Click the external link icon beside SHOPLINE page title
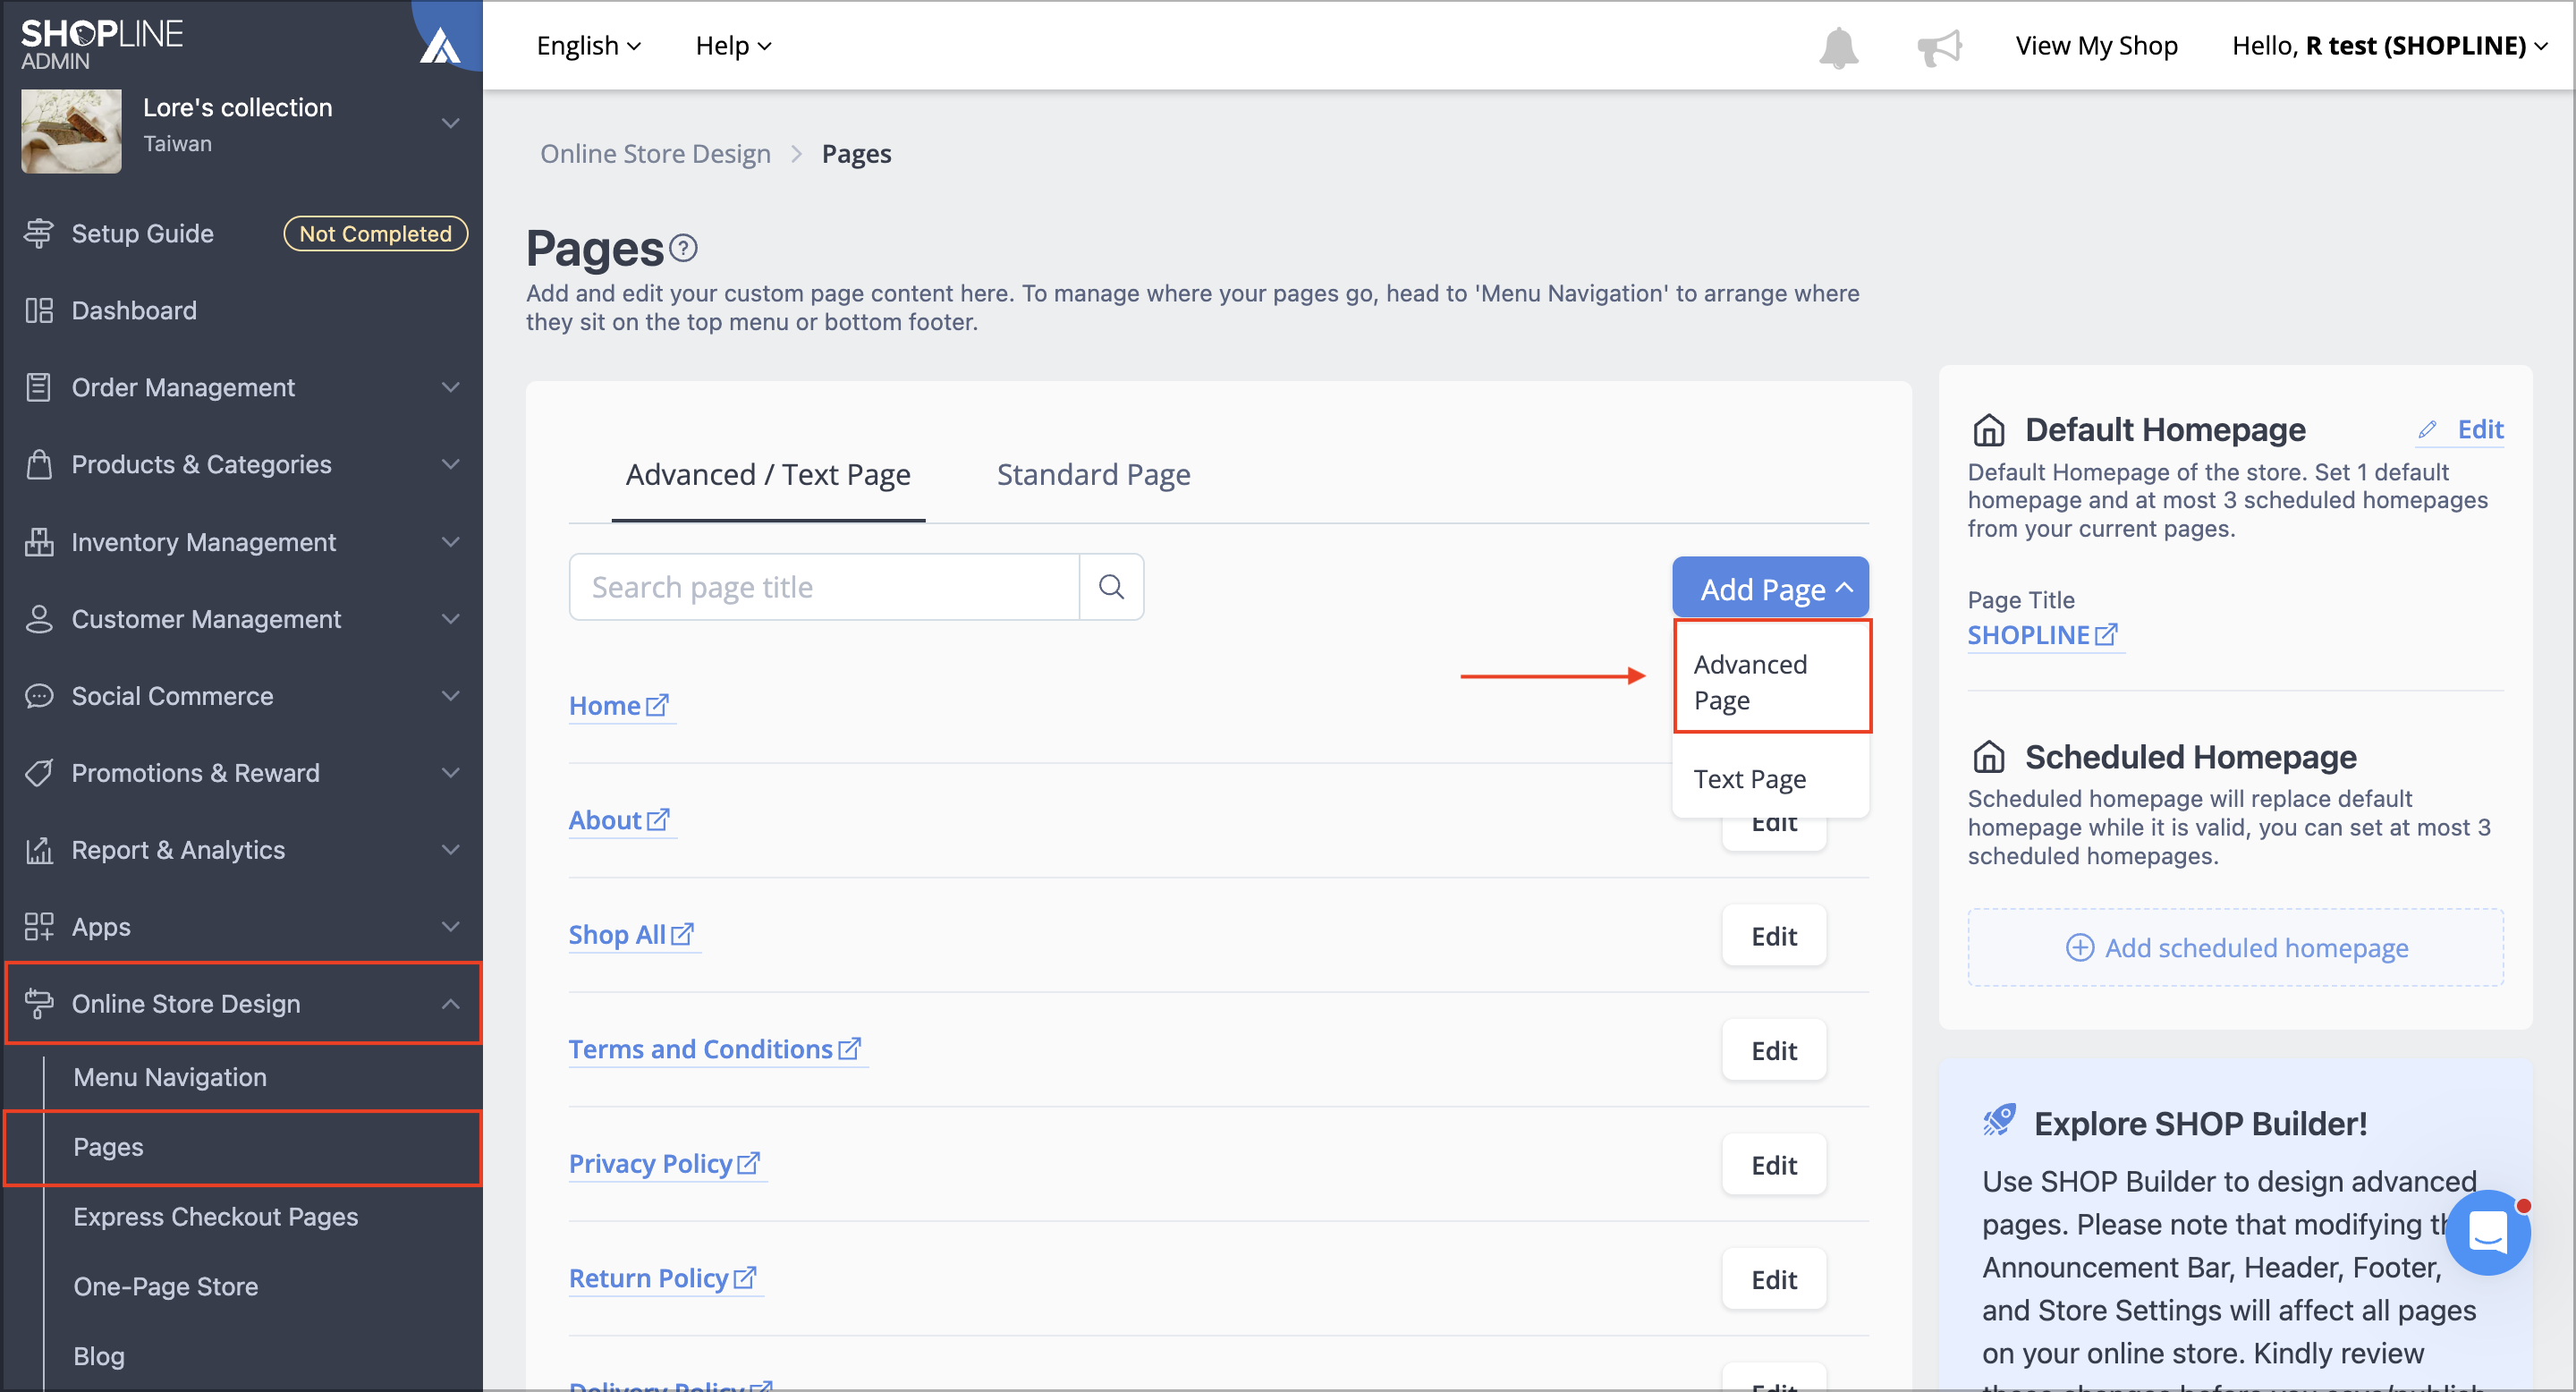2576x1392 pixels. tap(2106, 635)
